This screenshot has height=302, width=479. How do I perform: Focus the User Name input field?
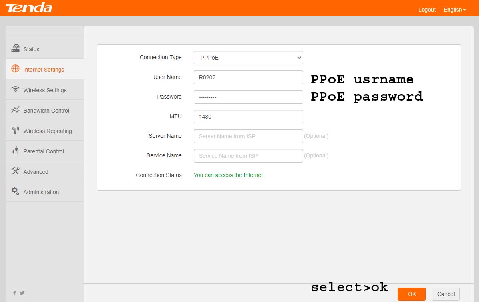[x=248, y=77]
